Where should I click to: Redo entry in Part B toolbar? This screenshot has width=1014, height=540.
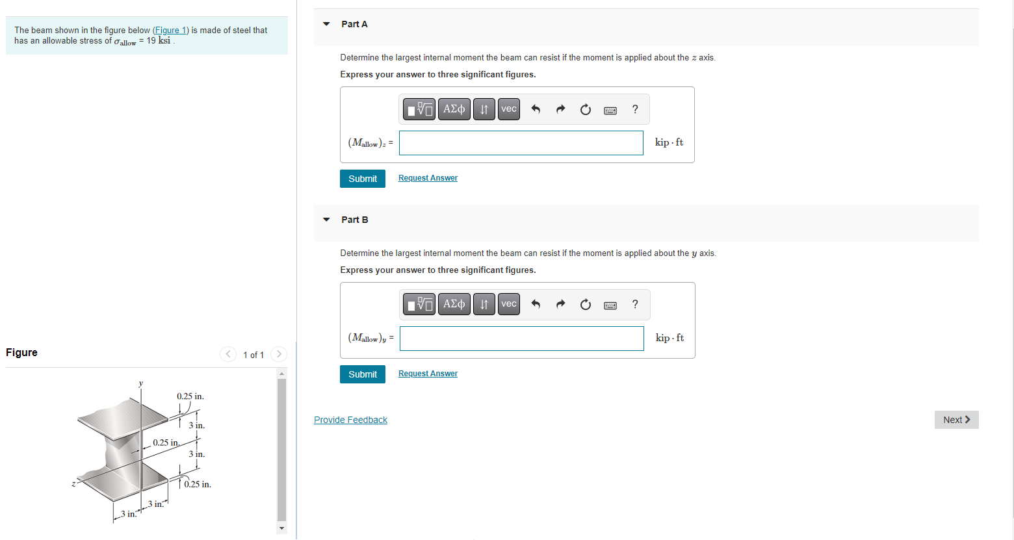560,304
